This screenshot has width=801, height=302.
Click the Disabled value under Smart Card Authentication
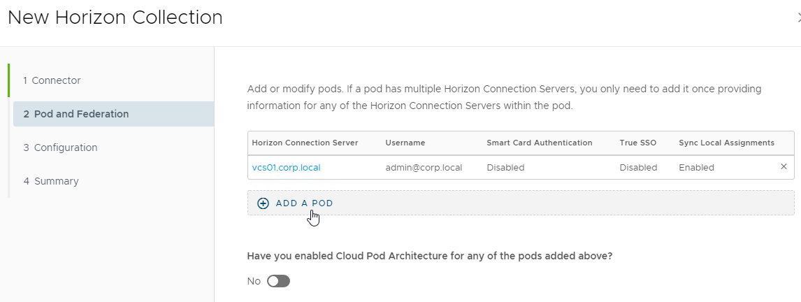pos(505,168)
